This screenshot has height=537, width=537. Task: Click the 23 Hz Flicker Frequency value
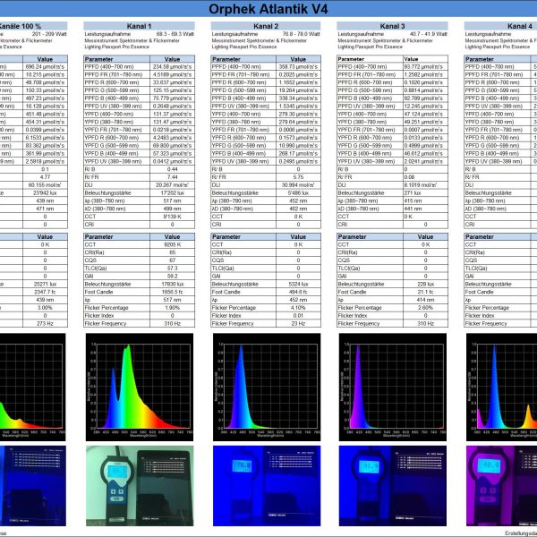[x=298, y=323]
